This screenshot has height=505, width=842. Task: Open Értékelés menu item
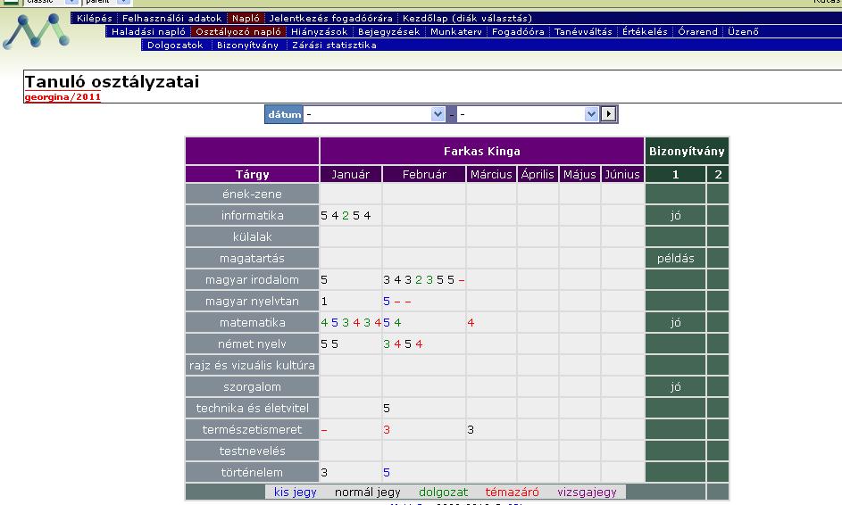tap(645, 31)
